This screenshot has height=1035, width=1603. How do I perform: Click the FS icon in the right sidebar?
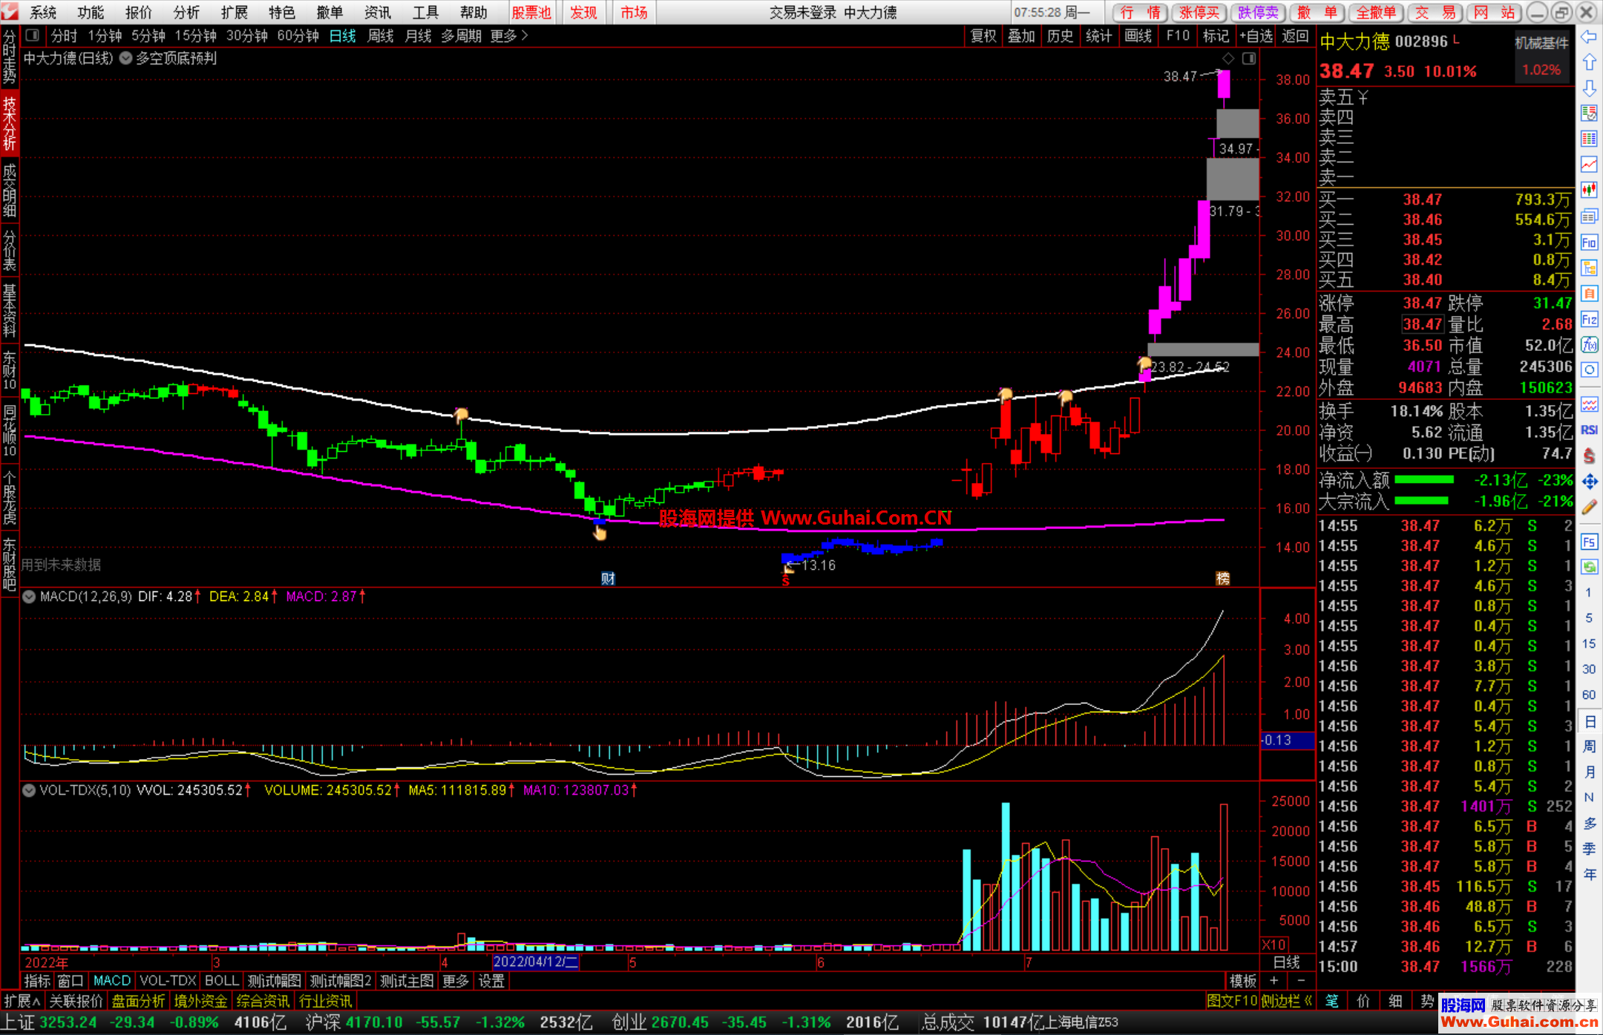pos(1589,542)
